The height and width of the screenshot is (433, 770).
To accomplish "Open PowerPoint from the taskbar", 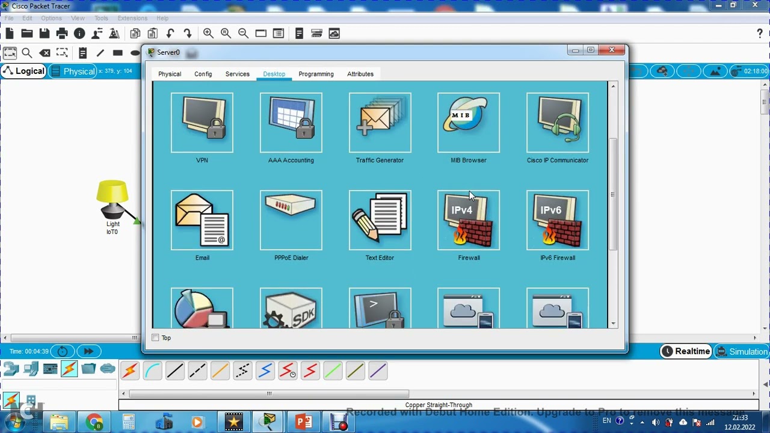I will (x=304, y=422).
